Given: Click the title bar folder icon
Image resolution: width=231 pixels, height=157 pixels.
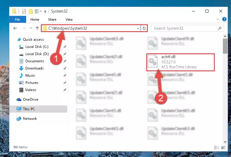Looking at the screenshot, I should (14, 11).
